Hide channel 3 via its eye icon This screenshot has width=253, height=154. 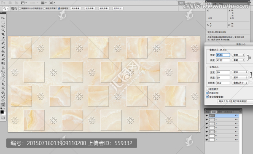point(207,124)
